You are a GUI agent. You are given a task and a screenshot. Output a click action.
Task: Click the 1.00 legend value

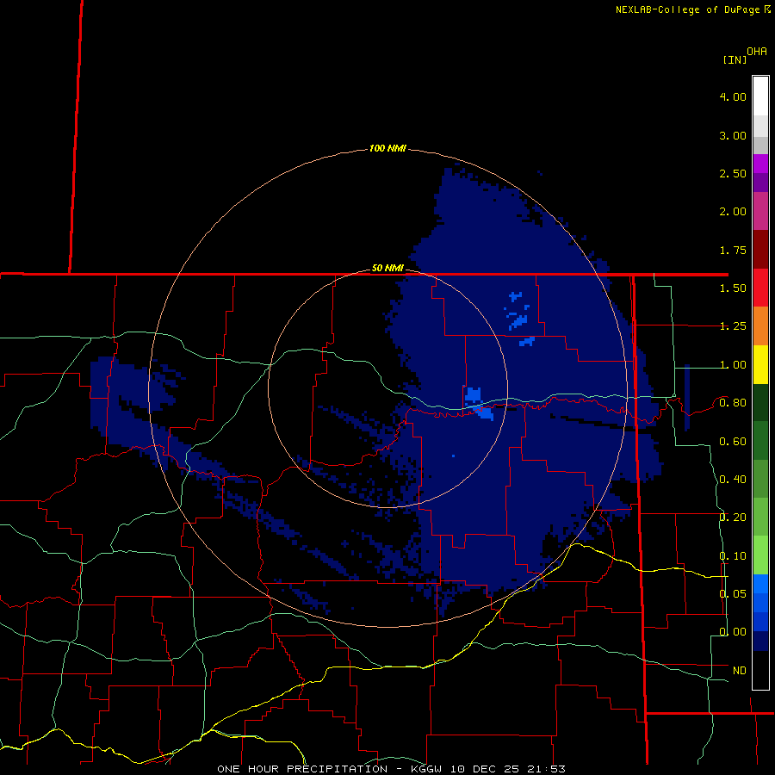(733, 365)
